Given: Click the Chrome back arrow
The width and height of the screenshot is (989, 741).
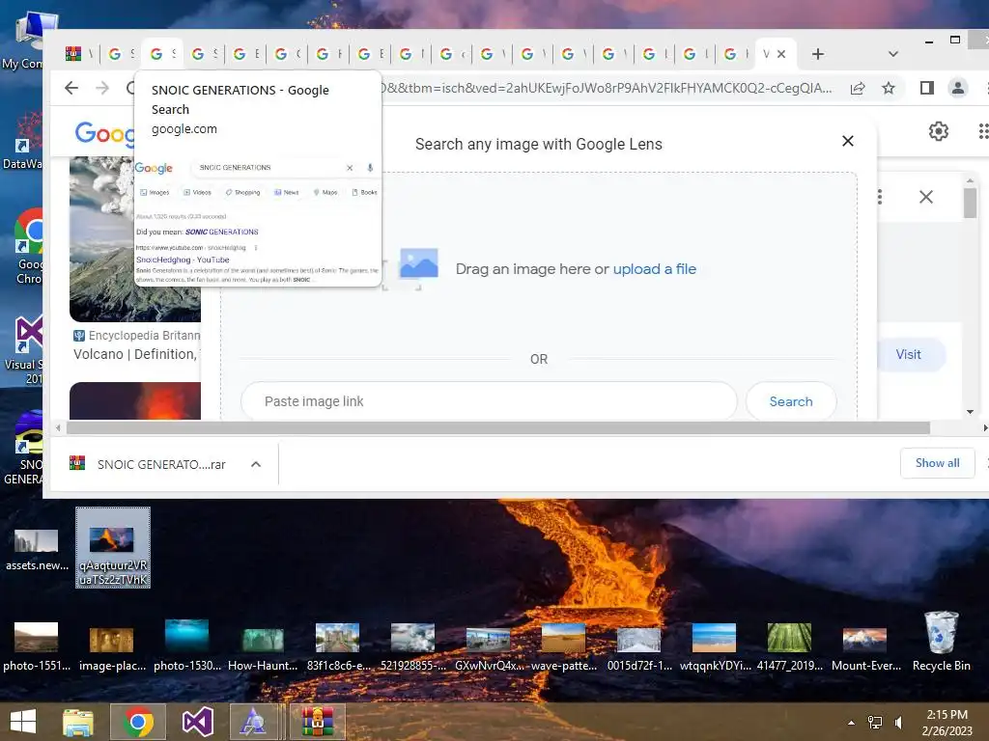Looking at the screenshot, I should [x=71, y=88].
